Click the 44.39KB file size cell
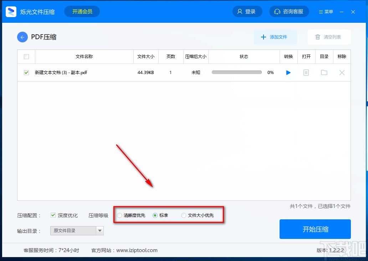The image size is (368, 261). tap(146, 73)
